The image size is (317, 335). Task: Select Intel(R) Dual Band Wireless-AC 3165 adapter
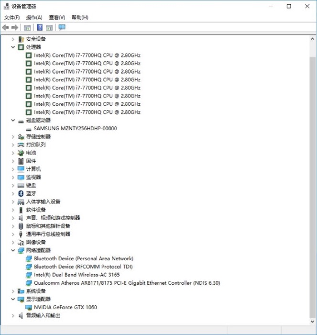[x=77, y=275]
